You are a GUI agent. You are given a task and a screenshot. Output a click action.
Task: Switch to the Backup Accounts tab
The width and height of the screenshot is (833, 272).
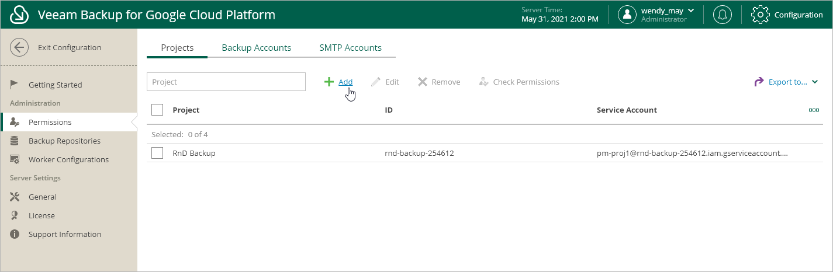257,48
